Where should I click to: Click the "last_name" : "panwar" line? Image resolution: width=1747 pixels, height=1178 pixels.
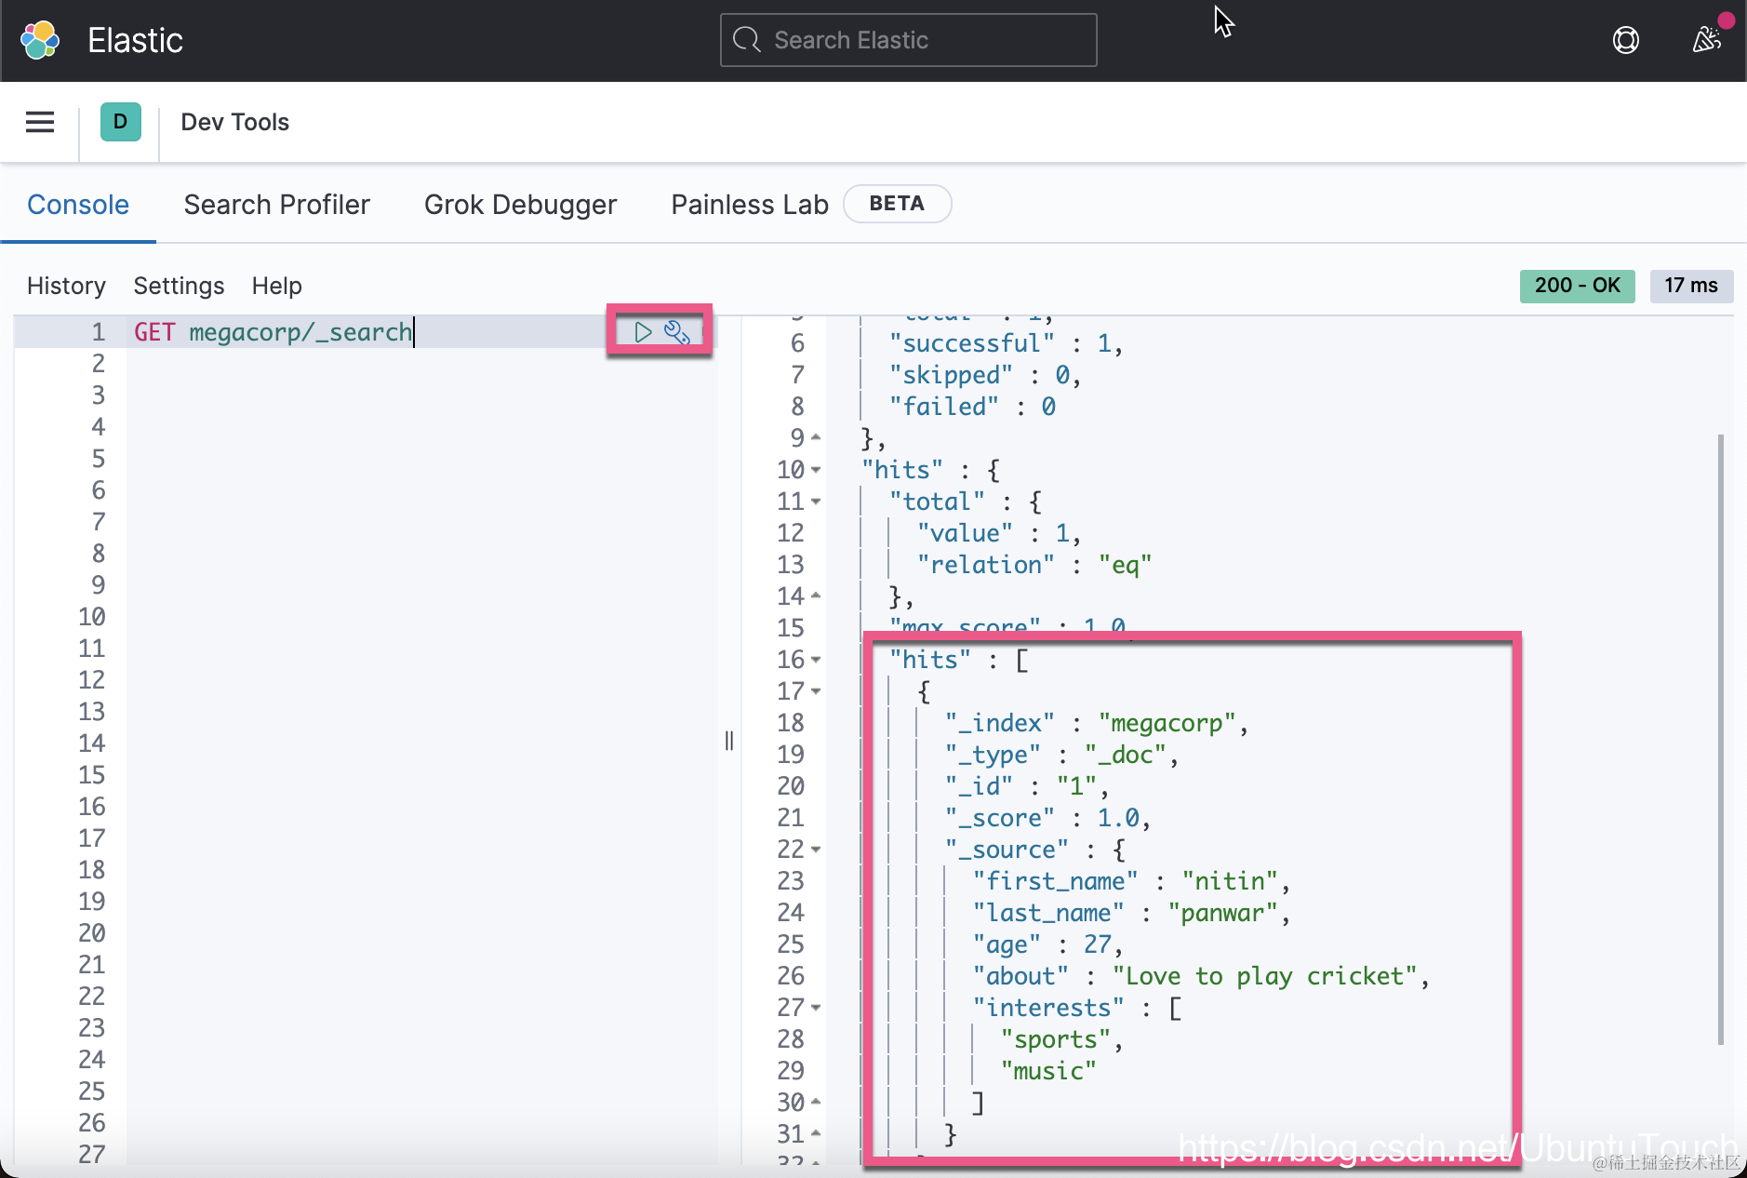(x=1131, y=913)
